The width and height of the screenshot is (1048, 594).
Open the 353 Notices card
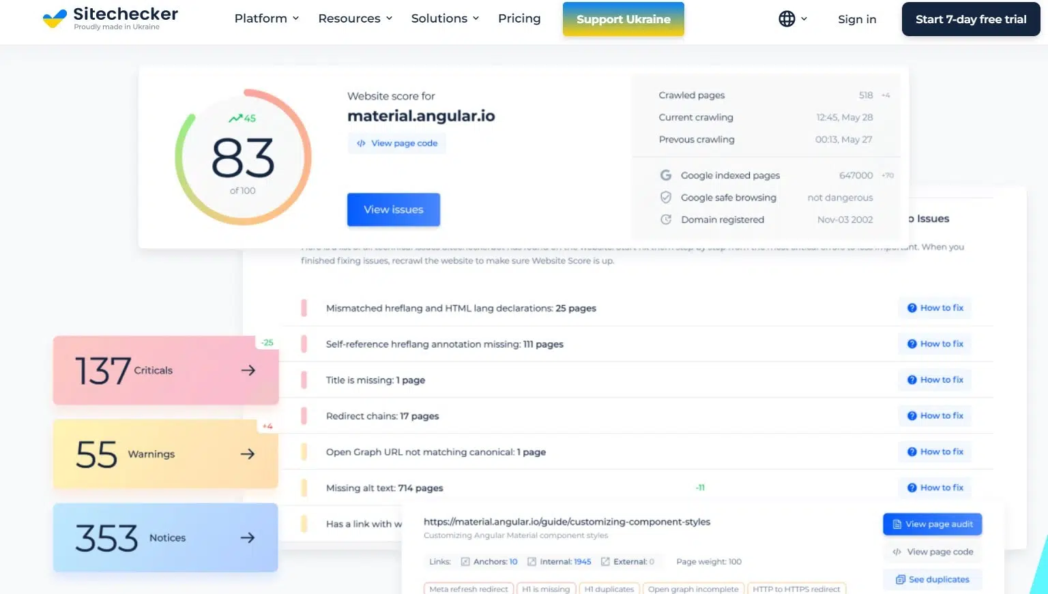166,537
